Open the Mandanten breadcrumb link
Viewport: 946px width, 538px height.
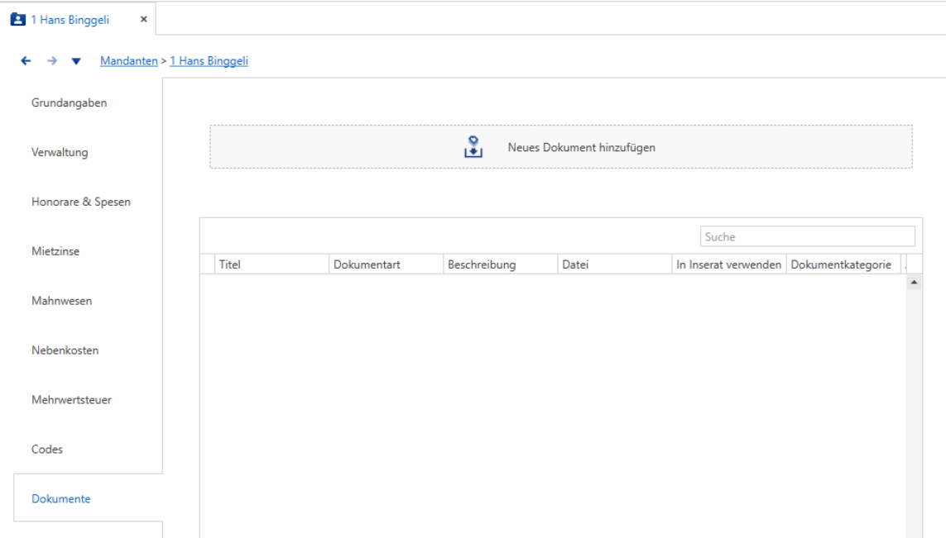[x=128, y=61]
